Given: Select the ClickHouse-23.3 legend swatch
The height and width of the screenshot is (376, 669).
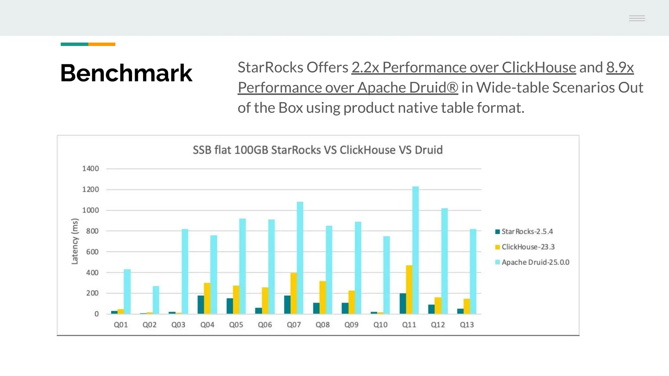Looking at the screenshot, I should [498, 247].
